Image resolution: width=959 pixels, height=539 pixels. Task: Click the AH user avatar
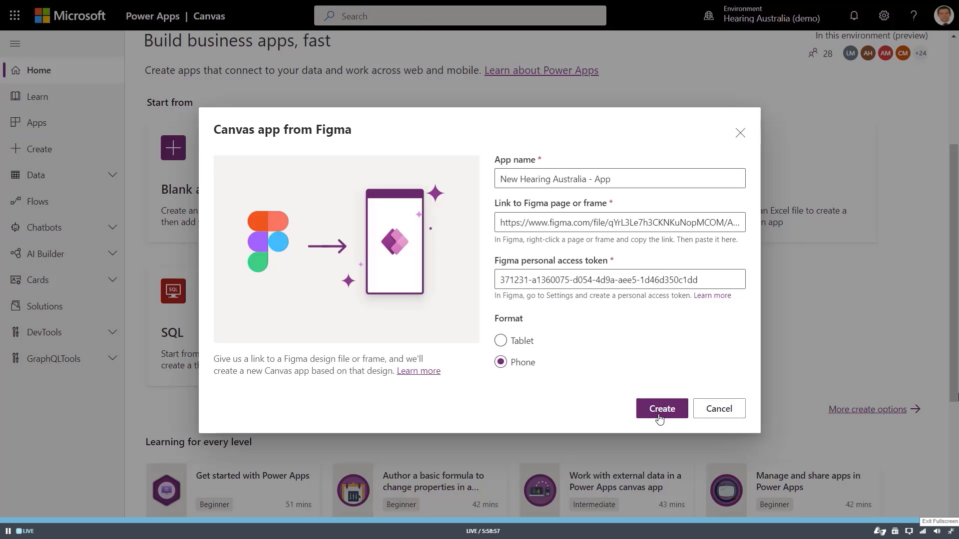point(868,53)
